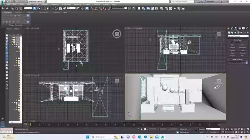Screen dimensions: 250x140
Task: Open the Standard Primitives category dropdown
Action: 238,36
